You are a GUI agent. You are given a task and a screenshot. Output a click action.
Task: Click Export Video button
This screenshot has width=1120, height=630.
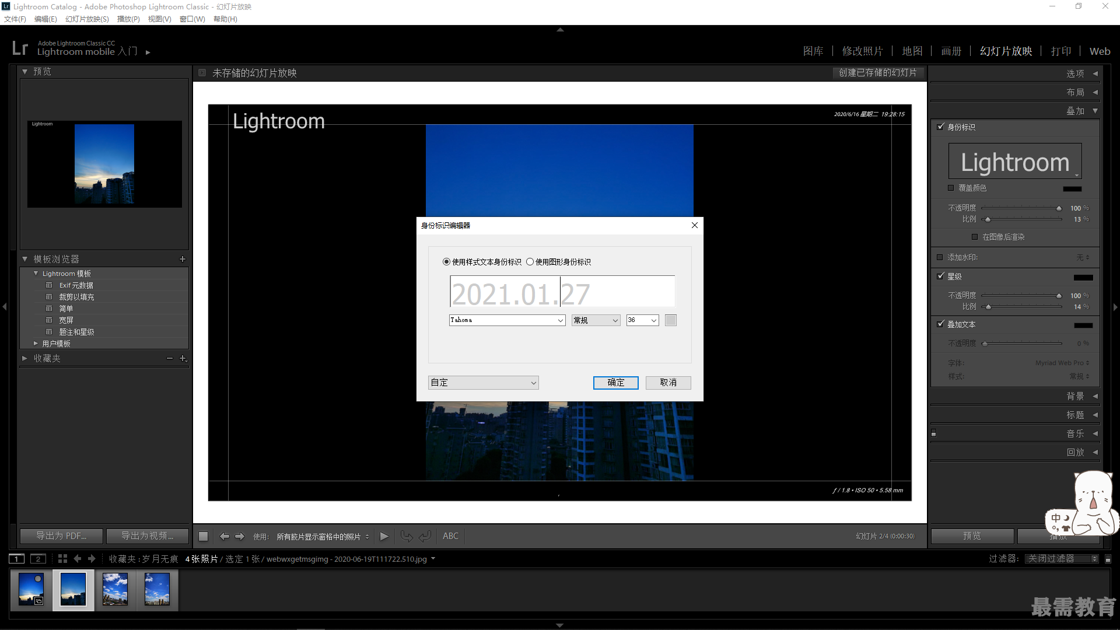(x=148, y=536)
